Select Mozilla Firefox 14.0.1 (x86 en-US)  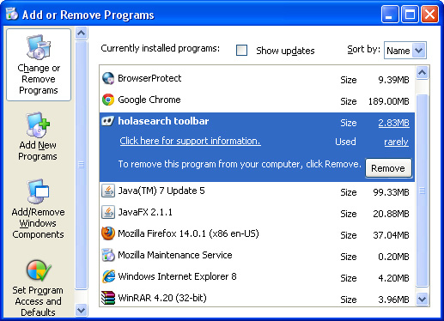tap(257, 234)
